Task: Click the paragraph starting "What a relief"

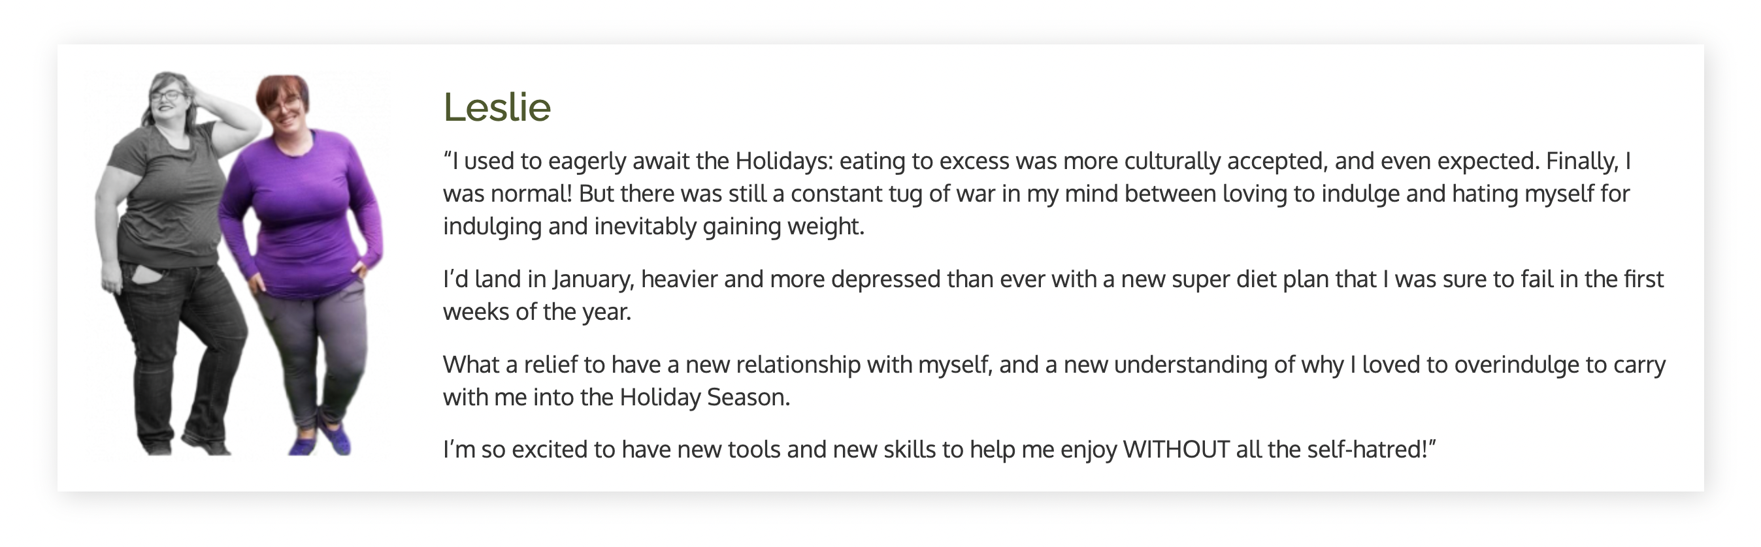Action: coord(1054,381)
